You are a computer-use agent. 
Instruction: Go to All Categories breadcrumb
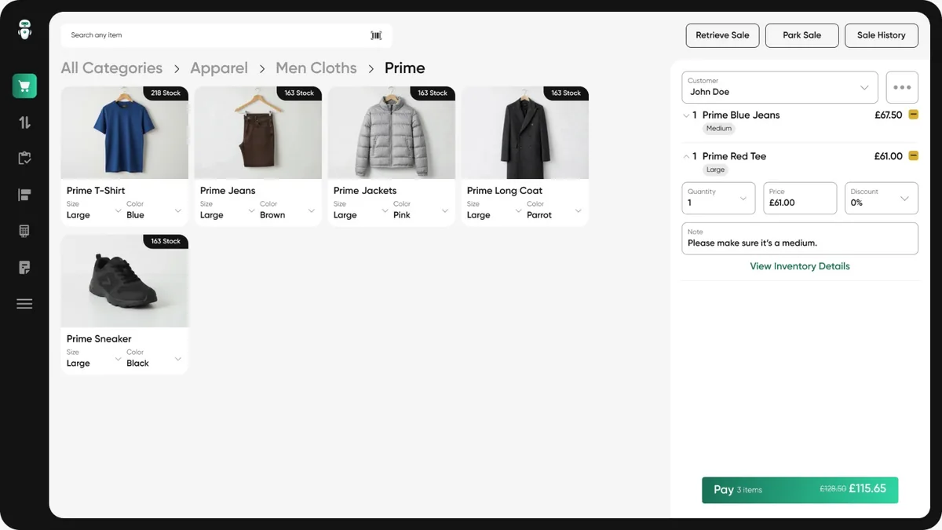[111, 68]
